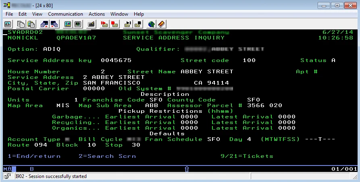Viewport: 360px width, 182px height.
Task: Open the Keyboard remap icon
Action: coord(91,24)
